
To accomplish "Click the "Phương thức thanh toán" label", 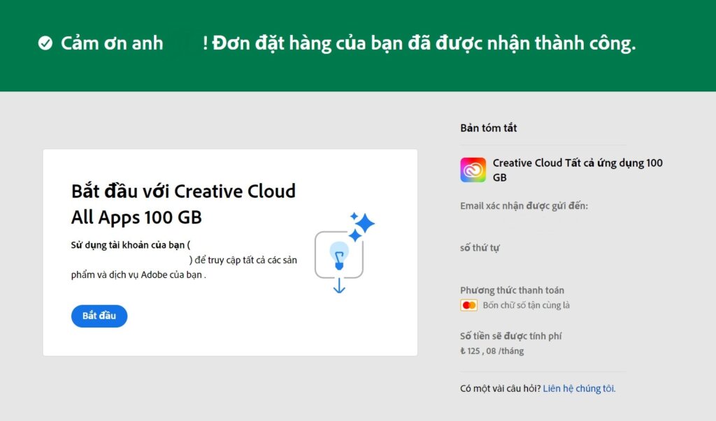I will click(x=512, y=290).
